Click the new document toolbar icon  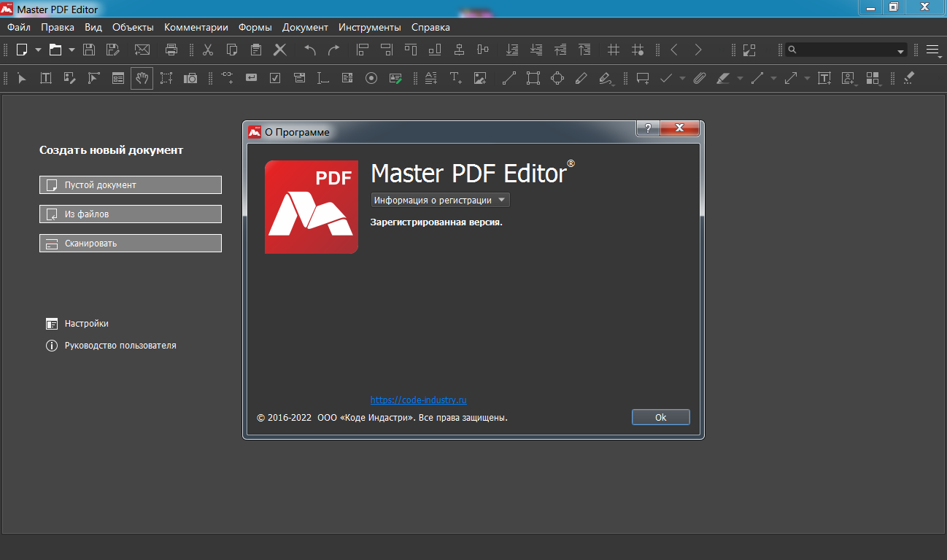(22, 50)
